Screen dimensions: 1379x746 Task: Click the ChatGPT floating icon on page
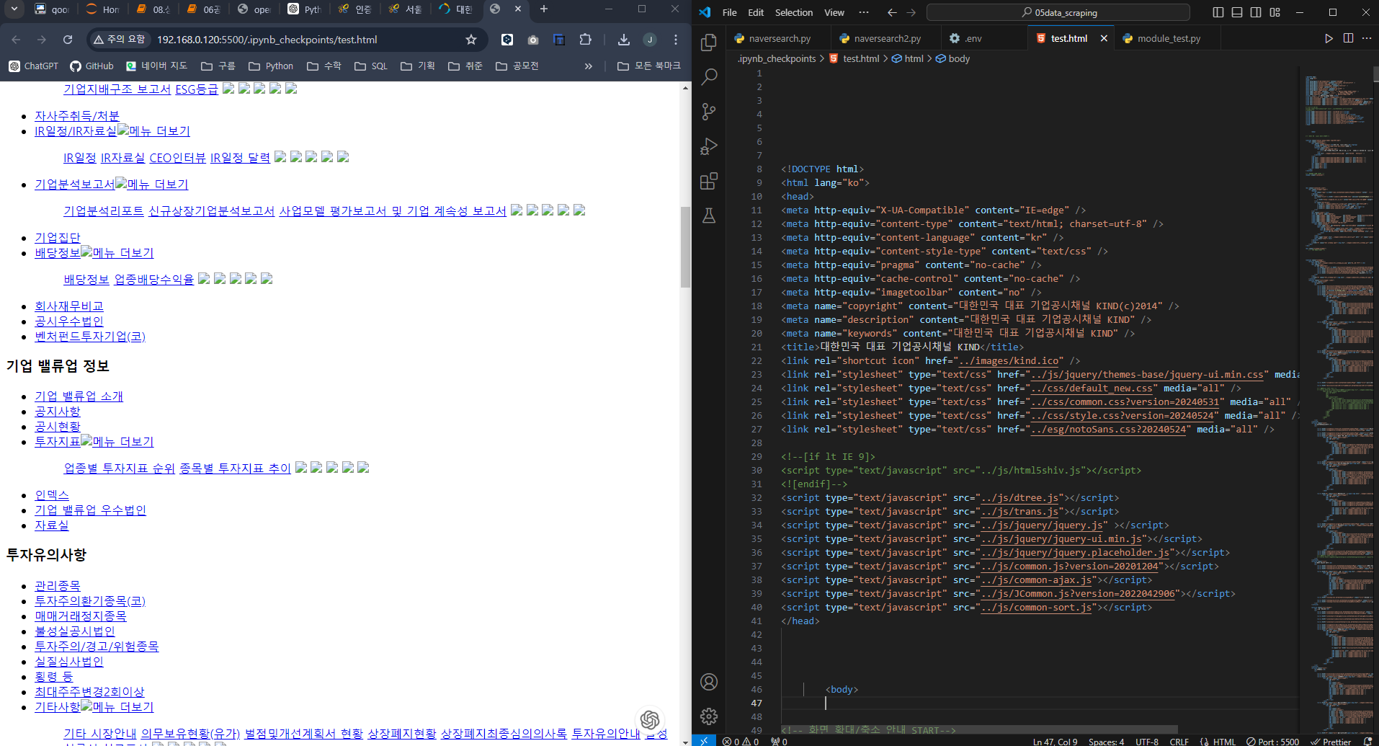[650, 719]
